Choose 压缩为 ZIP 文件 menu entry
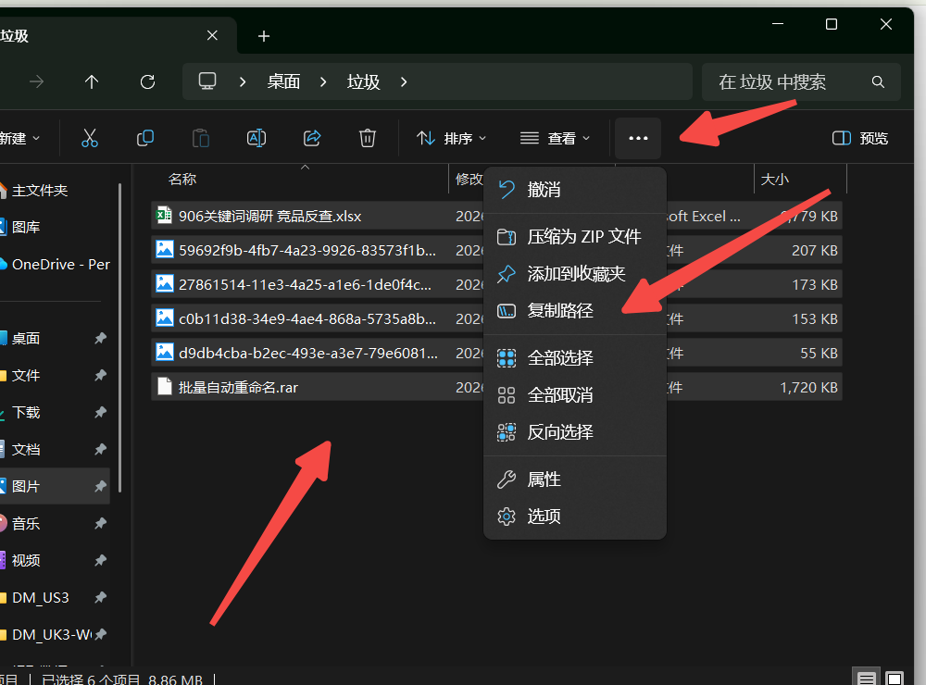 [x=583, y=237]
